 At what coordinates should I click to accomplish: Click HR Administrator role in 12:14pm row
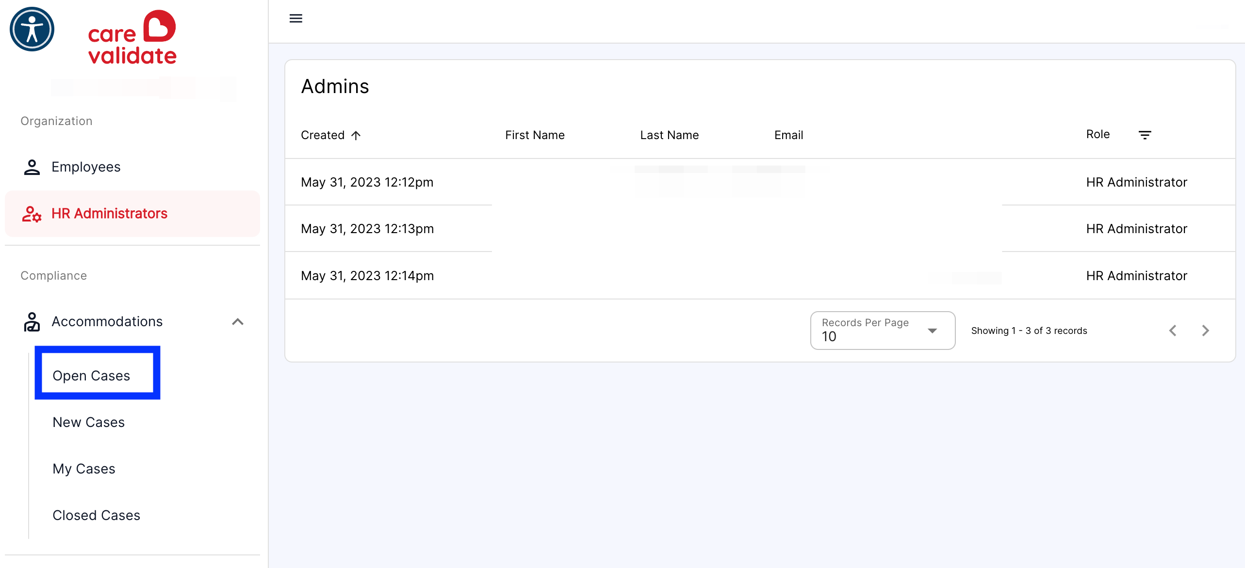coord(1137,276)
